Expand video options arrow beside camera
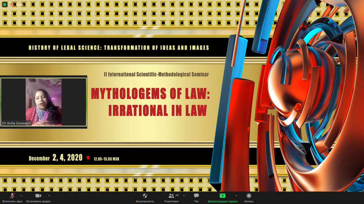Viewport: 364px width, 204px height. coord(49,195)
